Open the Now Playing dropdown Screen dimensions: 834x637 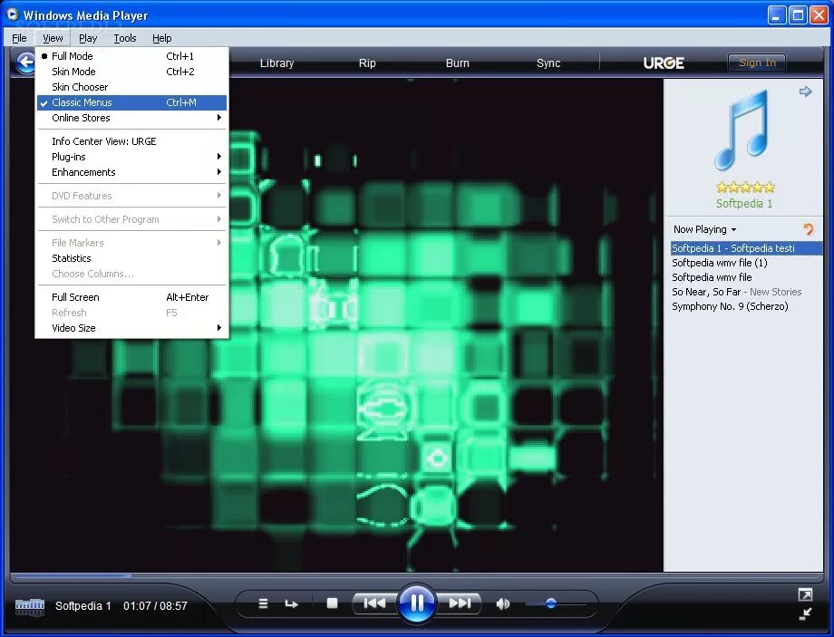point(704,229)
